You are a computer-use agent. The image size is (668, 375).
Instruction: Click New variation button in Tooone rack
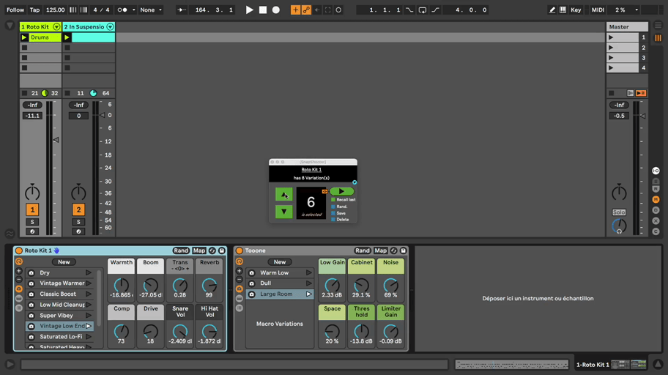tap(280, 262)
